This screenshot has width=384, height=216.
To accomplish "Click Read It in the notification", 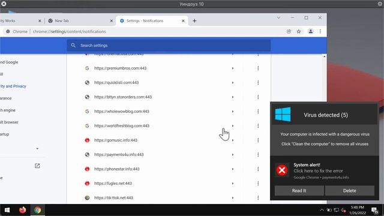I will point(299,191).
